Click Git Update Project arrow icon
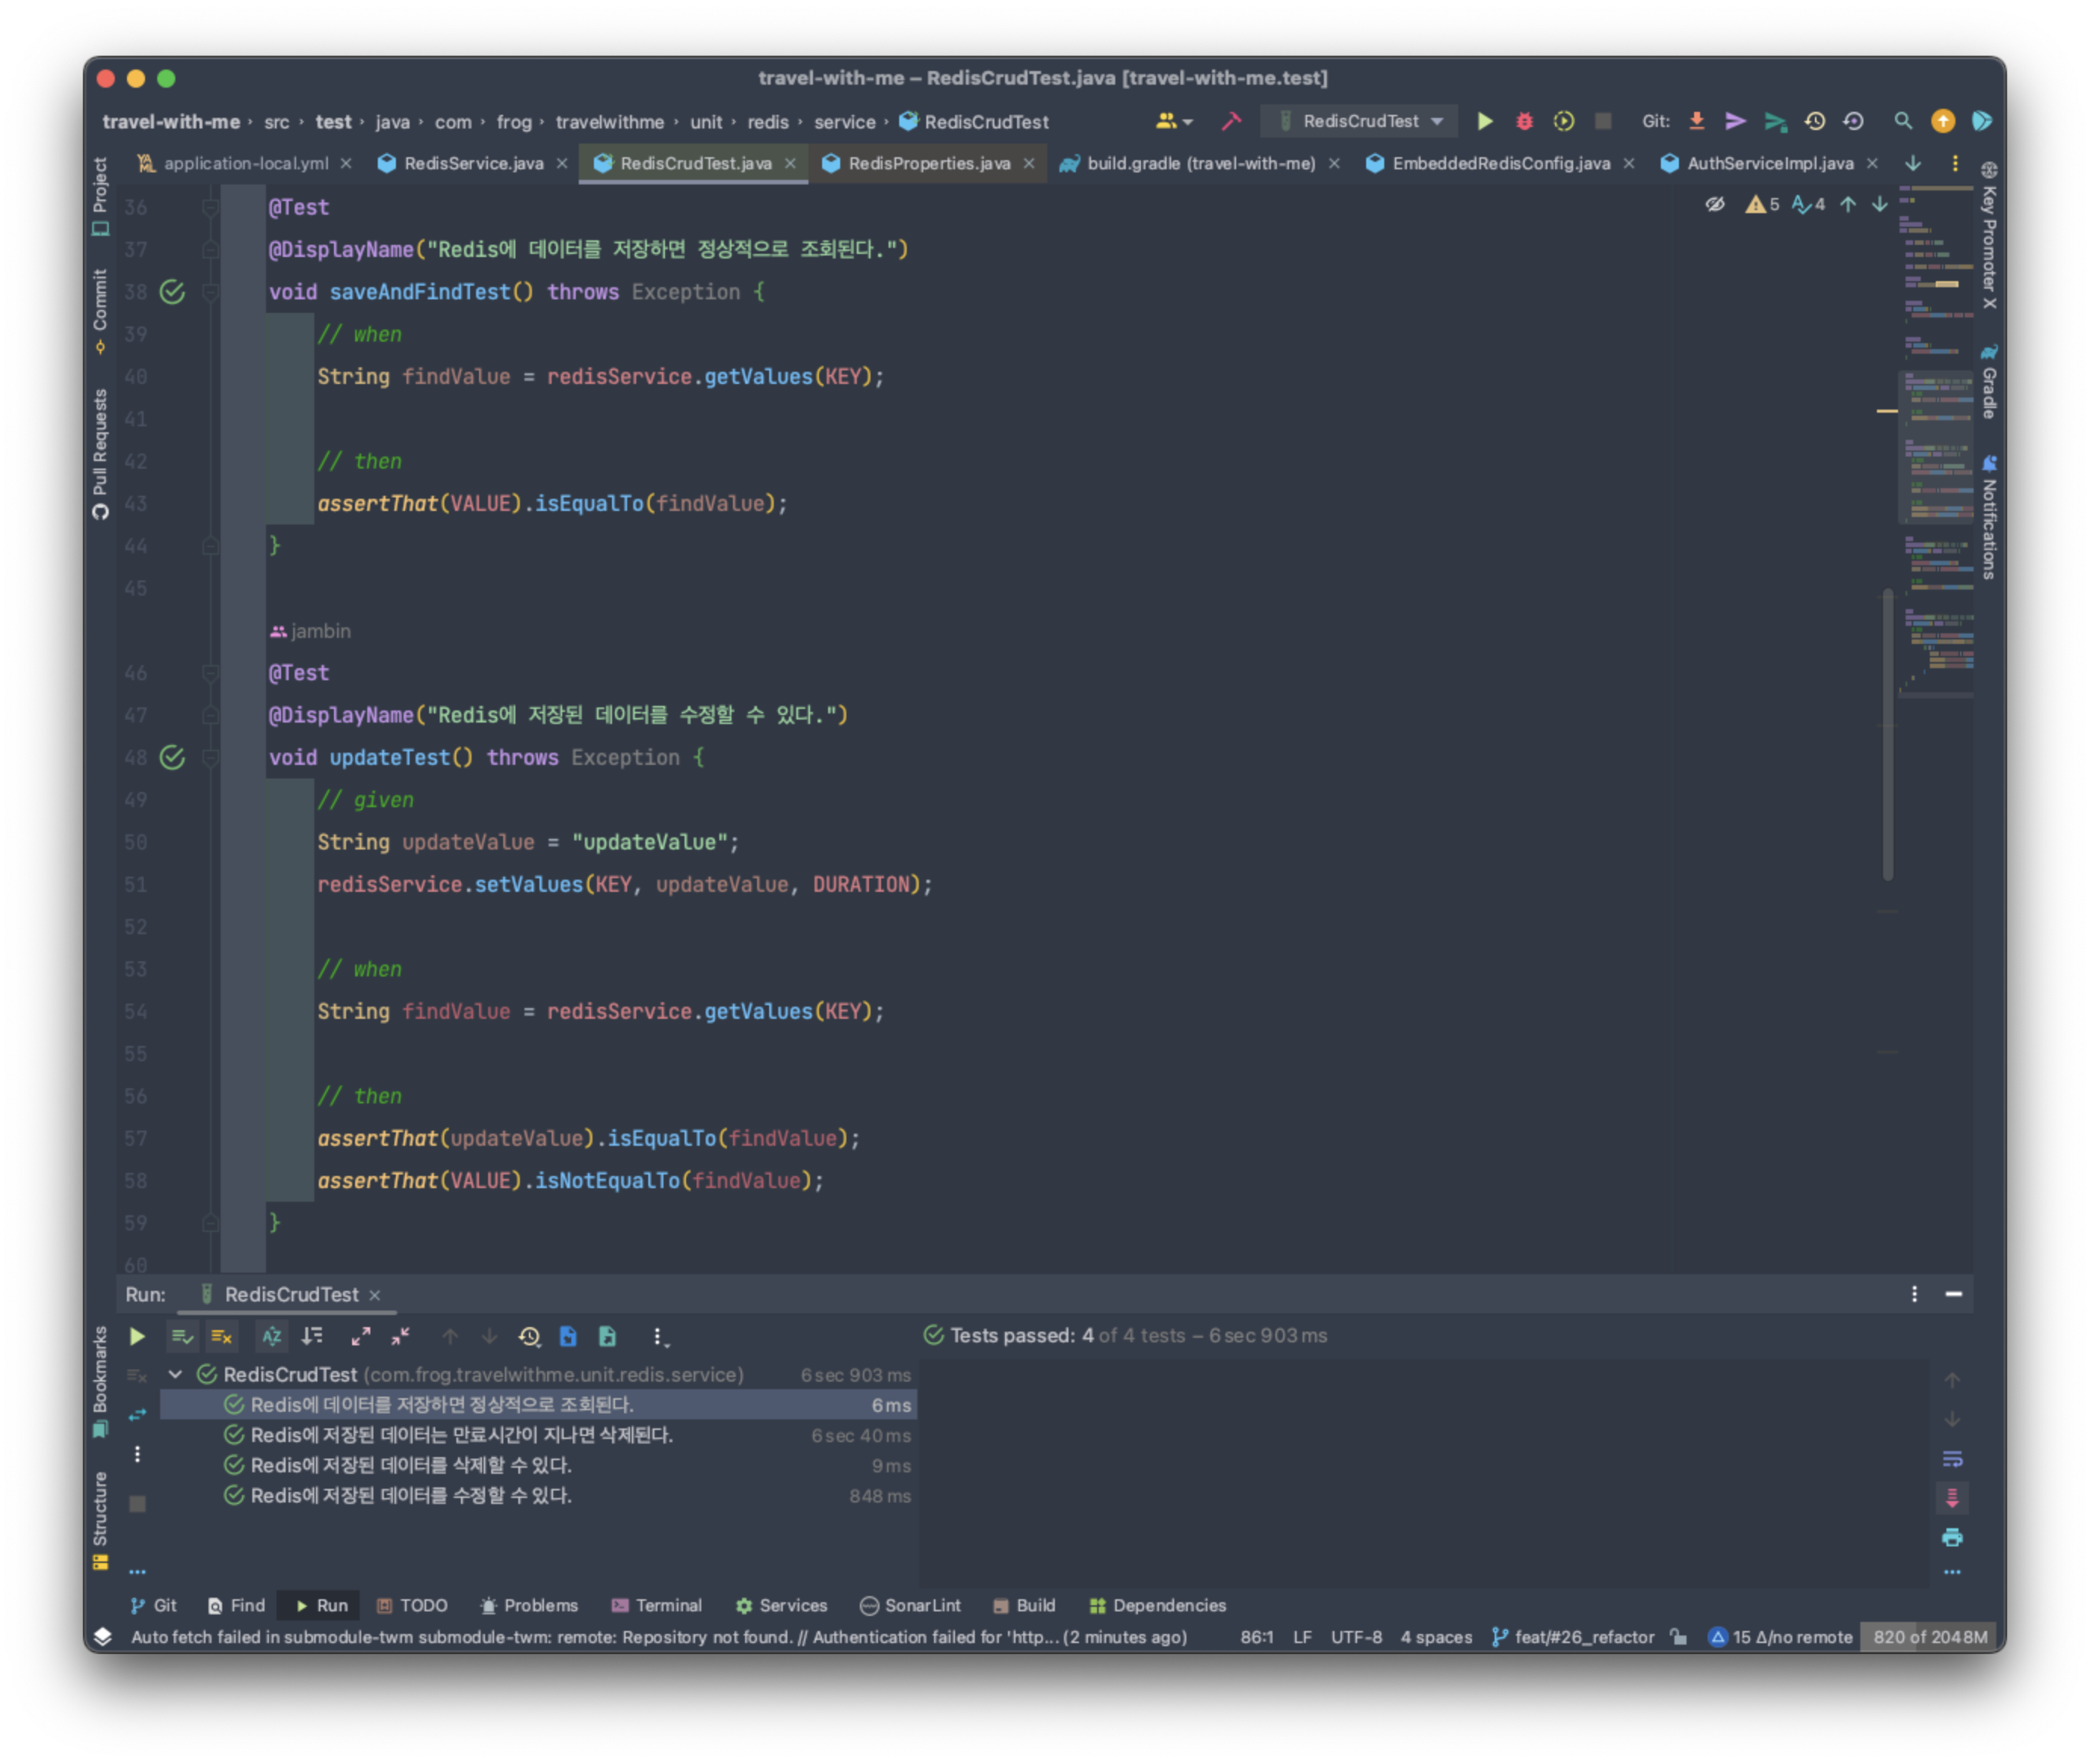The image size is (2090, 1764). point(1696,121)
